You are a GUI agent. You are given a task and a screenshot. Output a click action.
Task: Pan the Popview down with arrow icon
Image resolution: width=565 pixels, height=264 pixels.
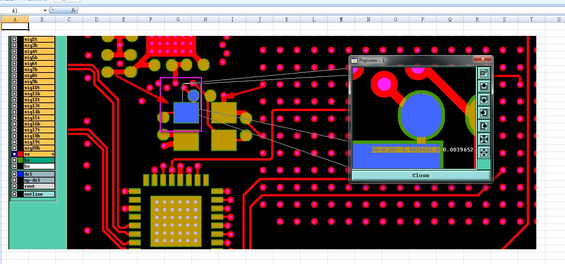484,99
